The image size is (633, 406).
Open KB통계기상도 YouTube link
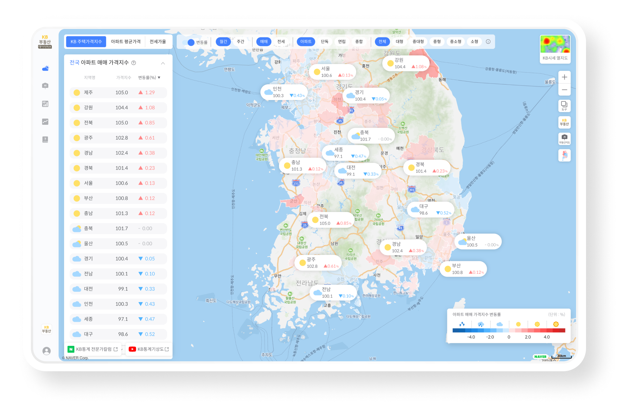149,349
